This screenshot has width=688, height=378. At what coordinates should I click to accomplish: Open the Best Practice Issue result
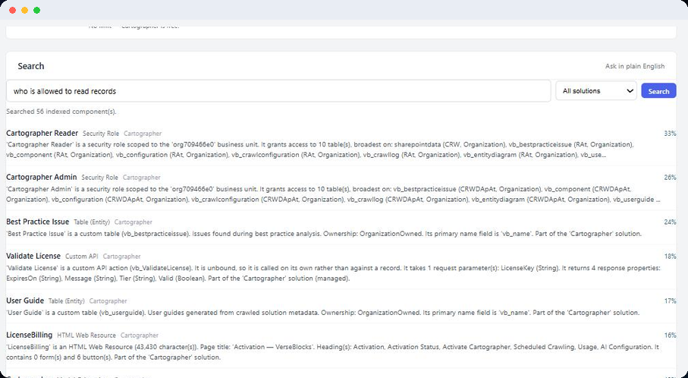(x=37, y=222)
